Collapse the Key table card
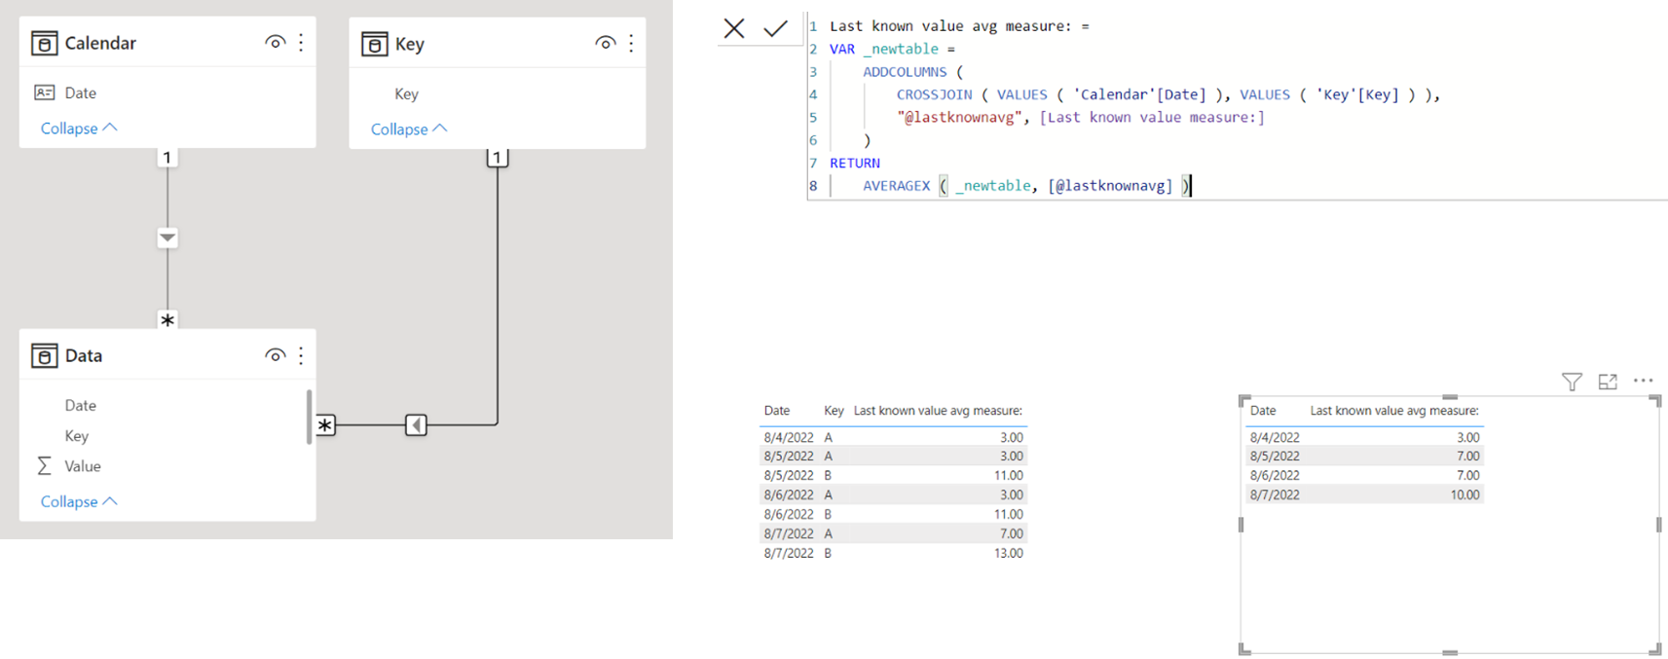The image size is (1668, 659). [x=409, y=129]
